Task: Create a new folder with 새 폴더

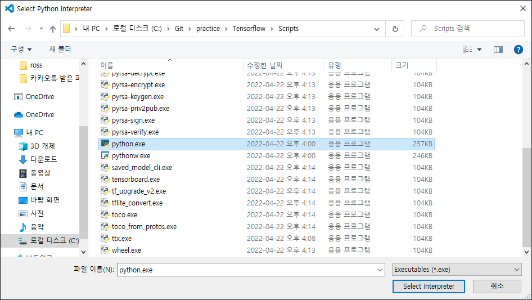Action: [x=60, y=50]
